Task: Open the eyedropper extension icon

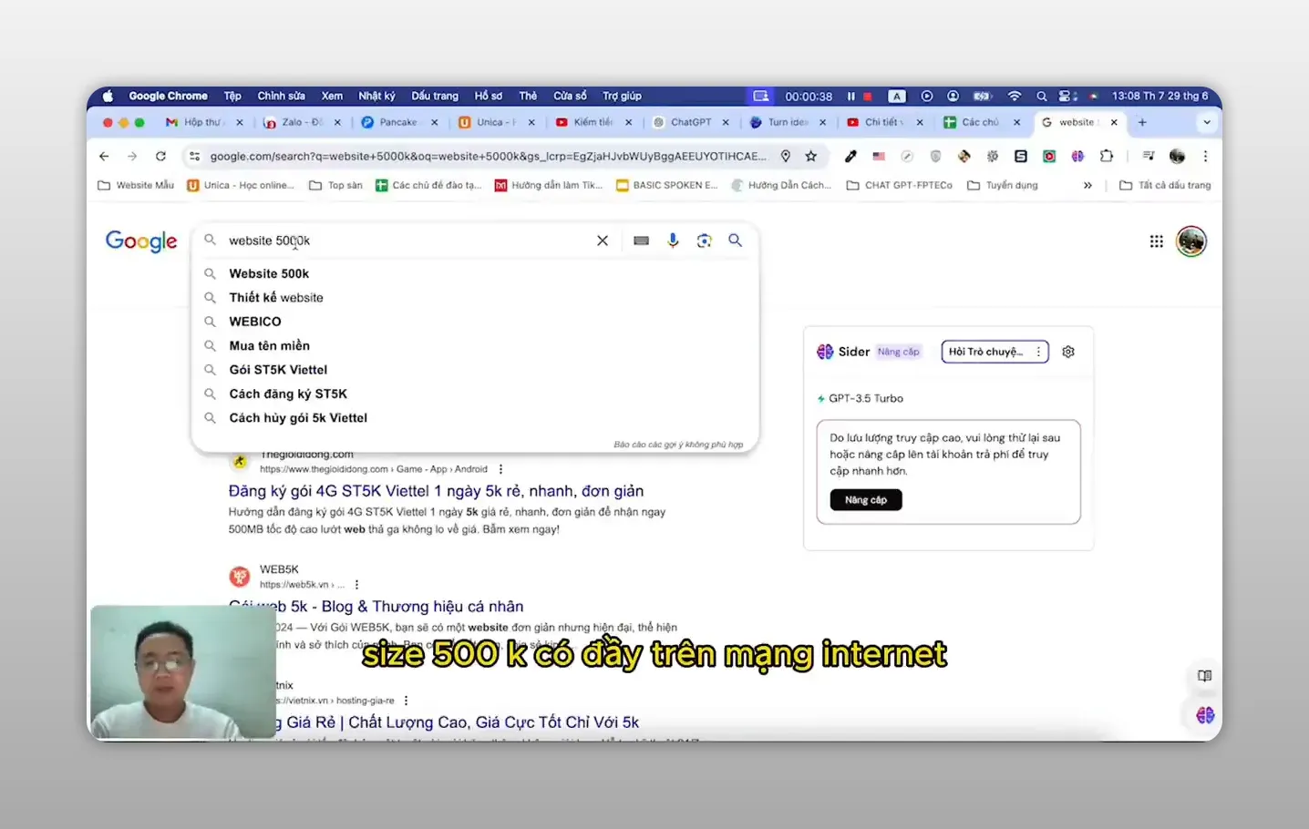Action: coord(850,157)
